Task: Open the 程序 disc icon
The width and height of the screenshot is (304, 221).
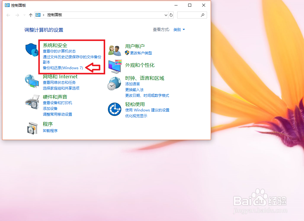Action: [x=32, y=127]
